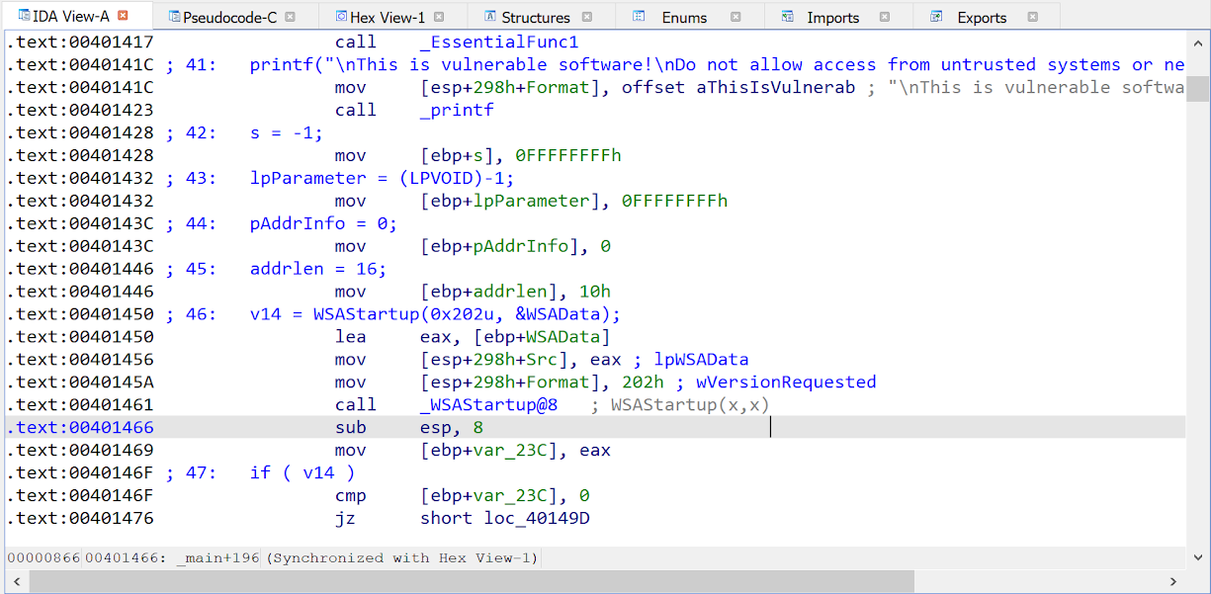This screenshot has width=1211, height=594.
Task: Click the Pseudocode-C tab icon
Action: 174,17
